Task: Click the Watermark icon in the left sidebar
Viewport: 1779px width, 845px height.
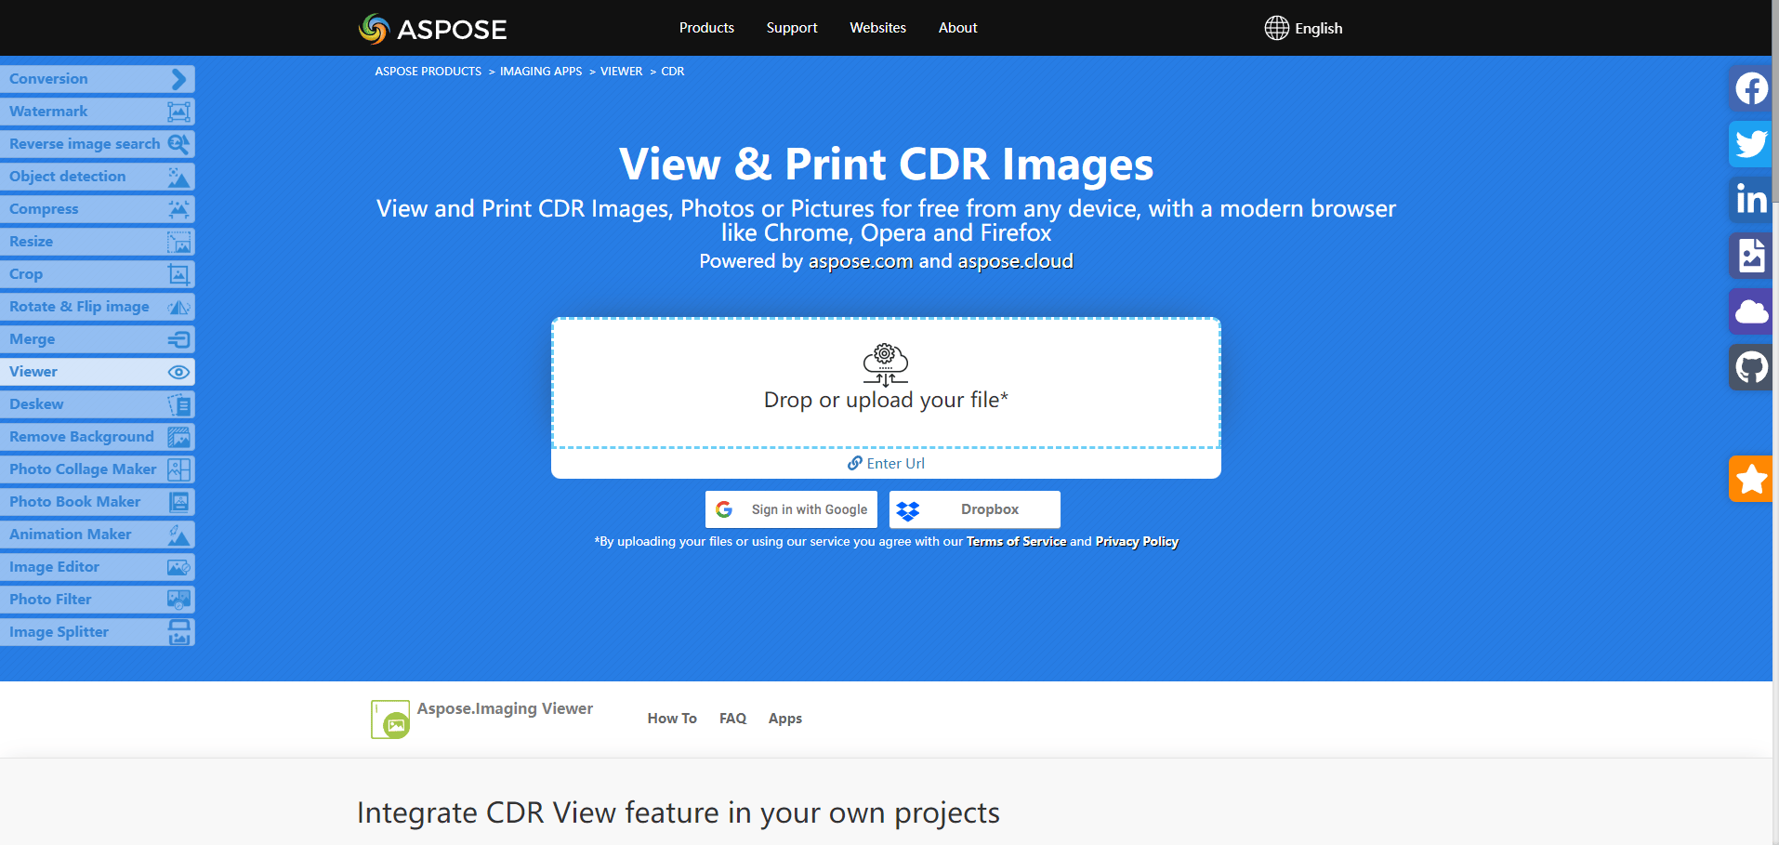Action: (x=178, y=112)
